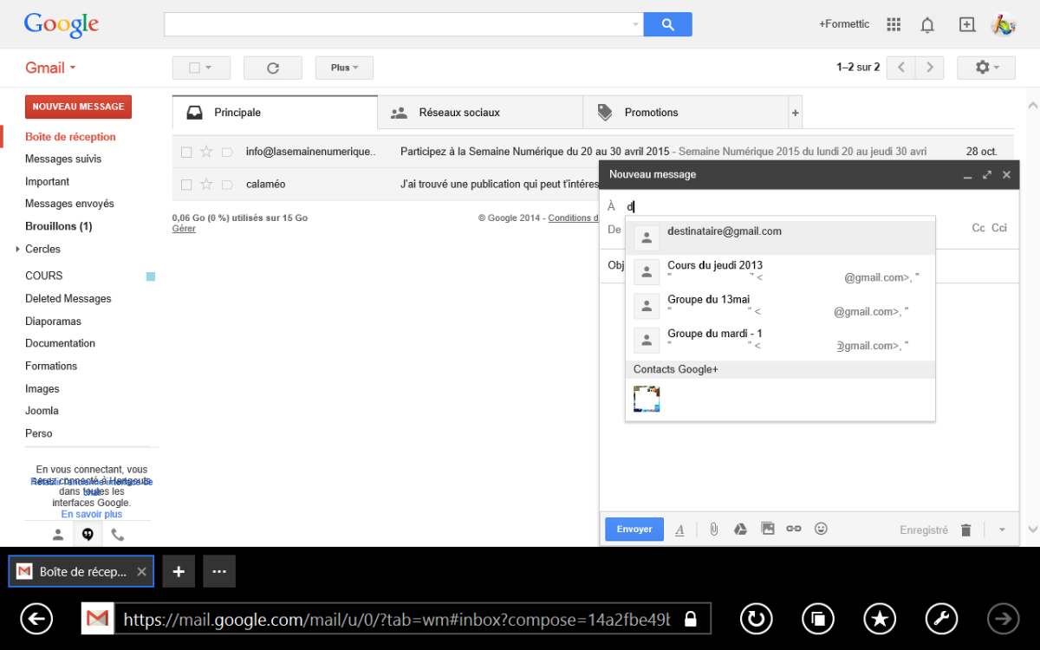This screenshot has height=650, width=1040.
Task: Open the notifications bell
Action: [x=927, y=24]
